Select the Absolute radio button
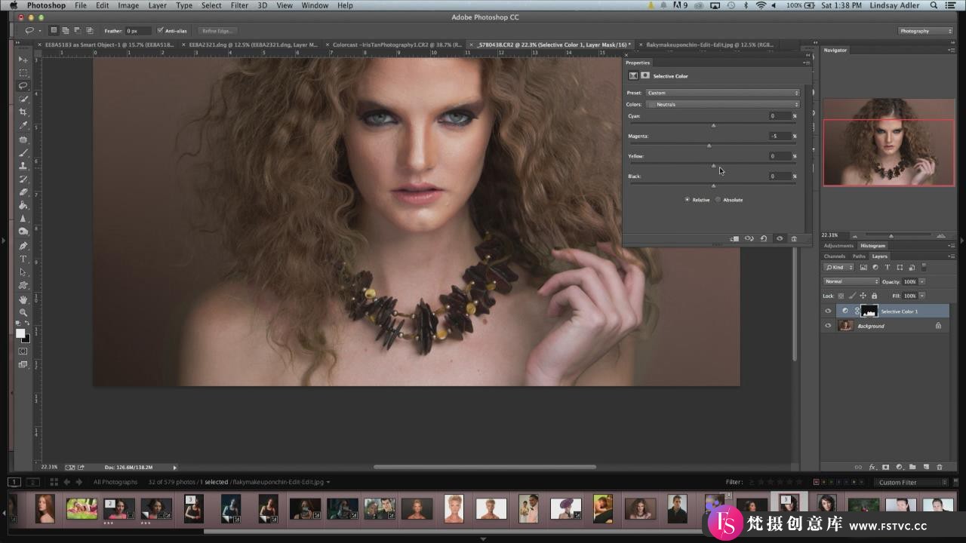 (718, 200)
